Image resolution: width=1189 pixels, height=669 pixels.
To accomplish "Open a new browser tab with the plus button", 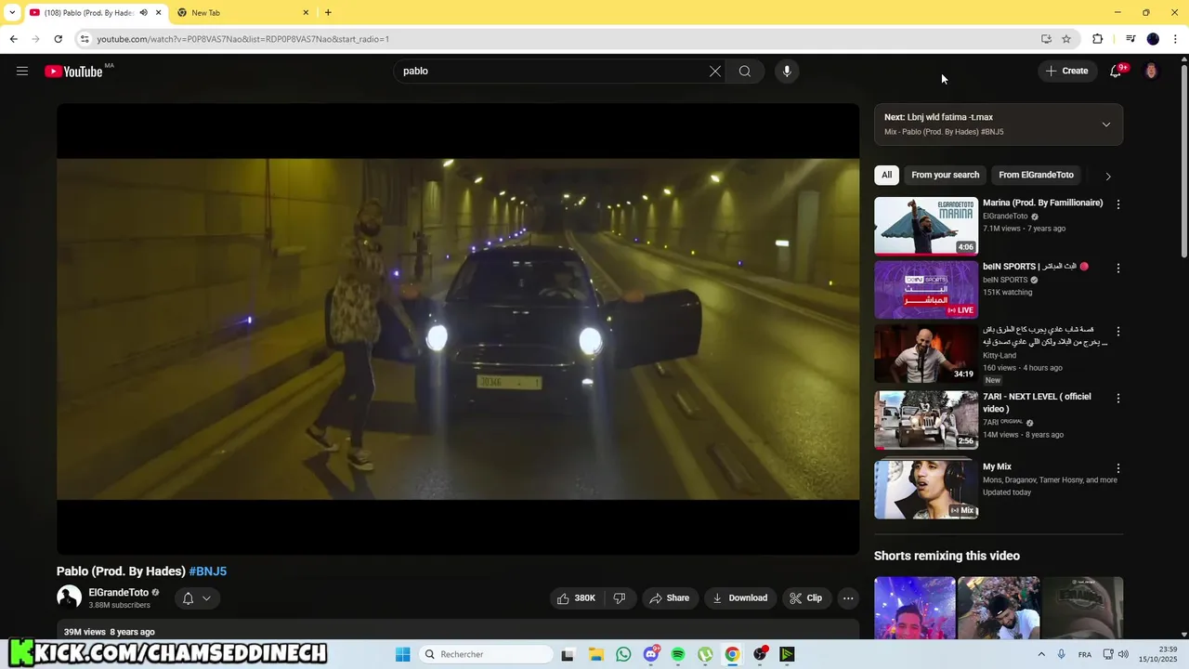I will point(328,13).
